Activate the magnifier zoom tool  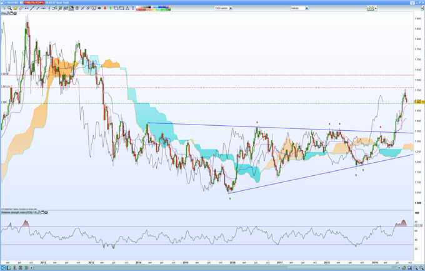tap(9, 8)
